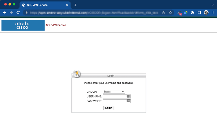Open the Extensions puzzle piece menu
217x135 pixels.
tap(192, 13)
